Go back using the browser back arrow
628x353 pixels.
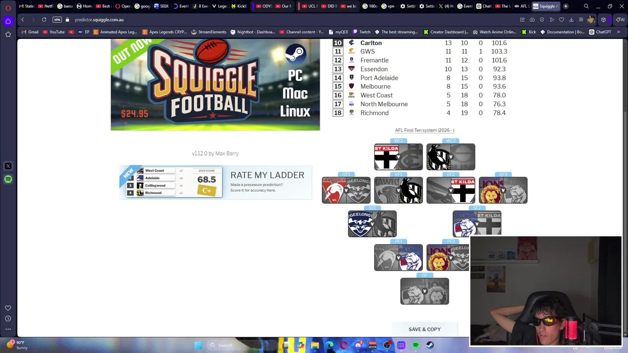click(23, 20)
